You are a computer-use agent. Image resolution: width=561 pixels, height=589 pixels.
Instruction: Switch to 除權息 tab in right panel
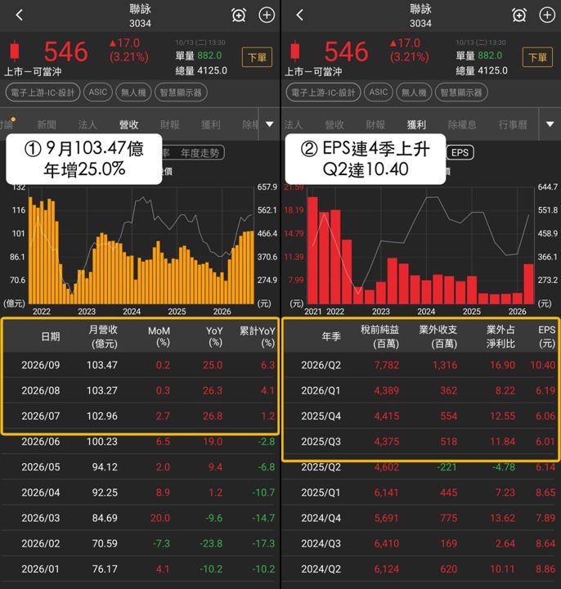coord(462,124)
